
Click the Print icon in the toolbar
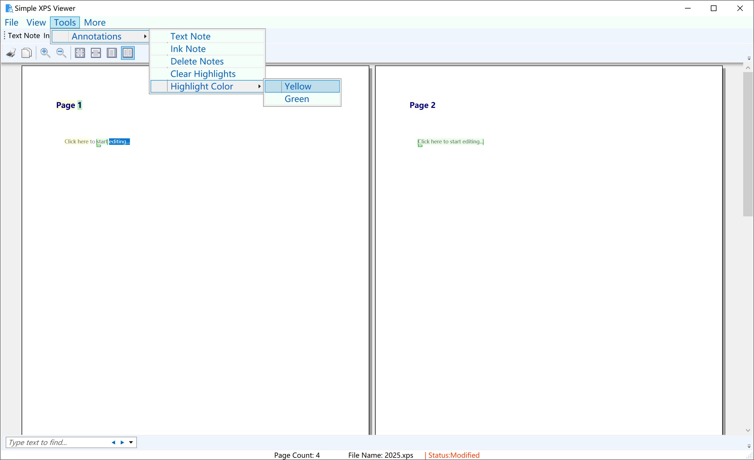(x=11, y=53)
